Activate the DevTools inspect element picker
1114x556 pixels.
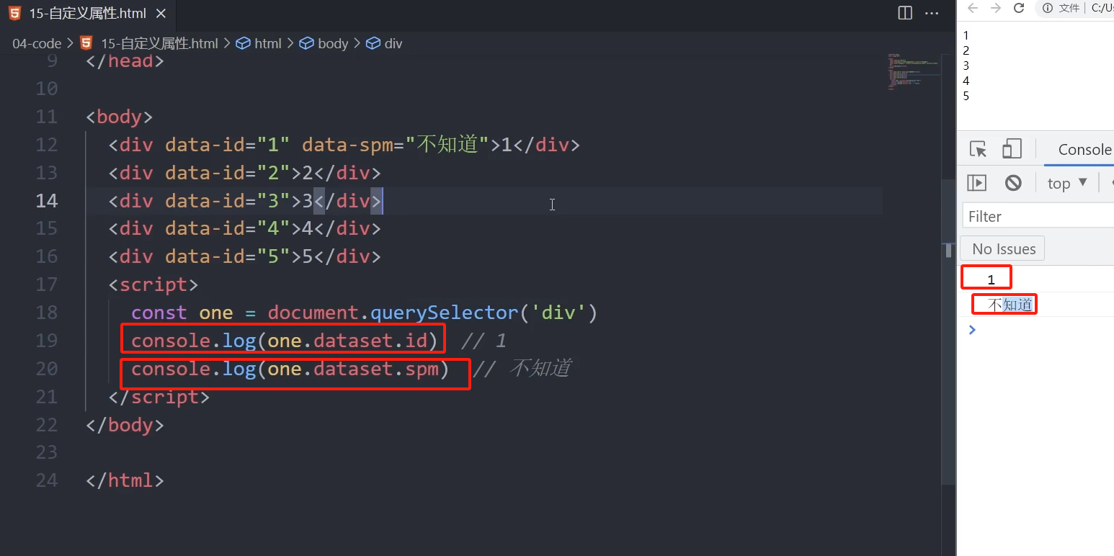tap(978, 149)
